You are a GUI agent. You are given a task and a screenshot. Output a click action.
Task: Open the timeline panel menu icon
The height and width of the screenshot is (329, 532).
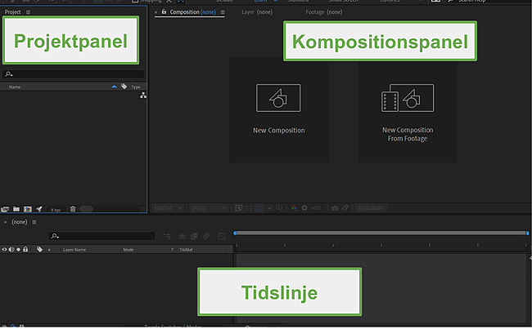34,222
